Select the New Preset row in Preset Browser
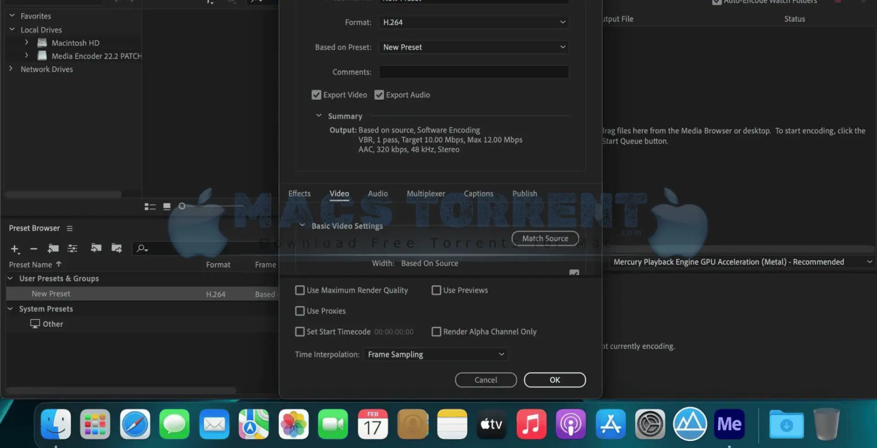 coord(142,294)
